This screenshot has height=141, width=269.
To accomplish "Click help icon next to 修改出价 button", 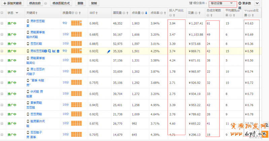I will [45, 3].
